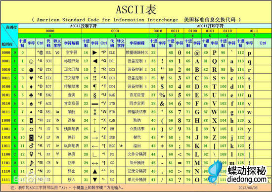272x192 pixels.
Task: Click the "NAK" code cell
Action: (x=112, y=95)
